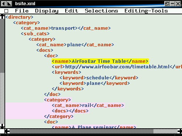Click the horizontal scrollbar left arrow
This screenshot has height=136, width=182.
pyautogui.click(x=7, y=131)
